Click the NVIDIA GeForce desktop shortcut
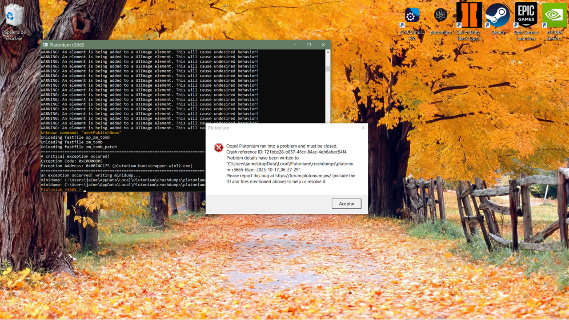569x320 pixels. (x=554, y=17)
